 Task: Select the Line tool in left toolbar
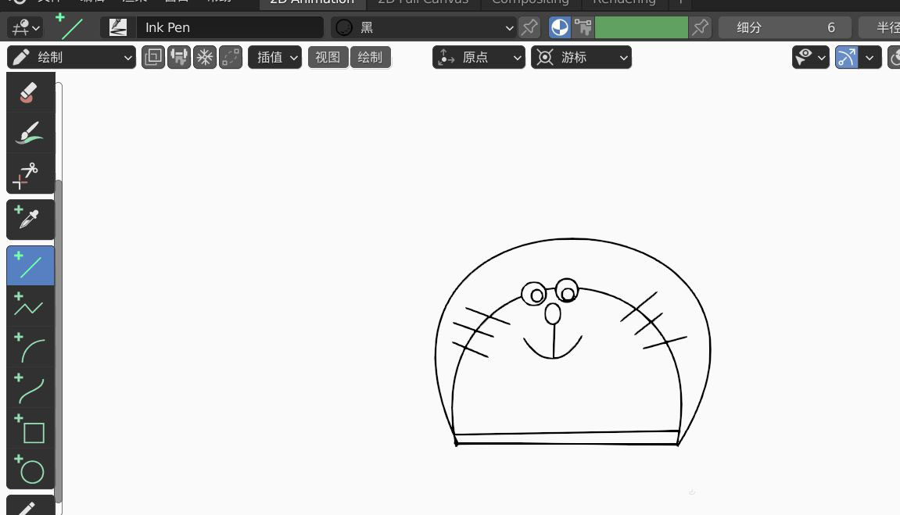pos(30,266)
